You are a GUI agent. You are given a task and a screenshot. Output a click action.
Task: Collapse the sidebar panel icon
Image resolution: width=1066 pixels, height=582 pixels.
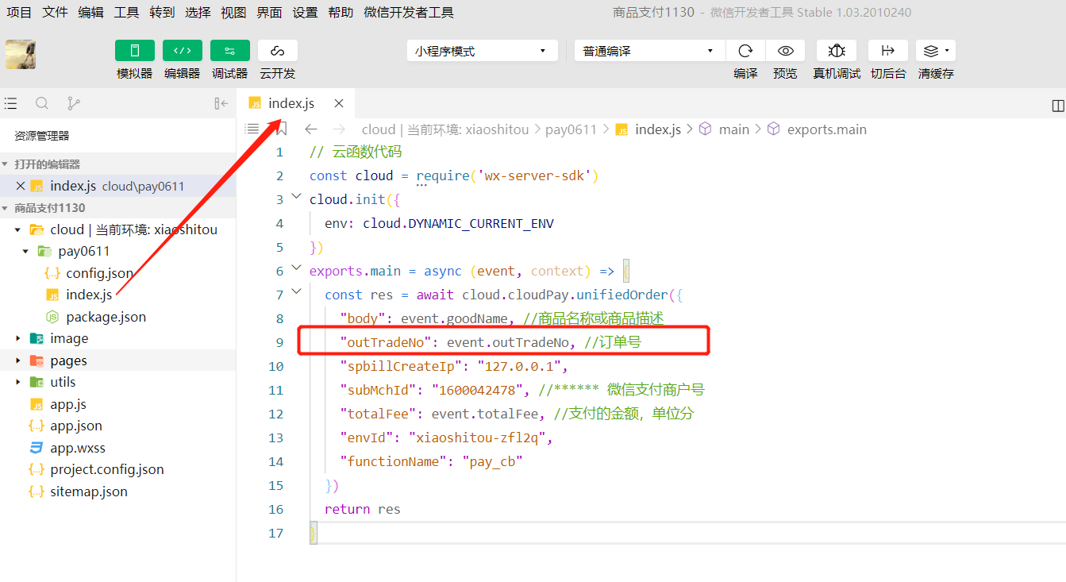tap(221, 103)
